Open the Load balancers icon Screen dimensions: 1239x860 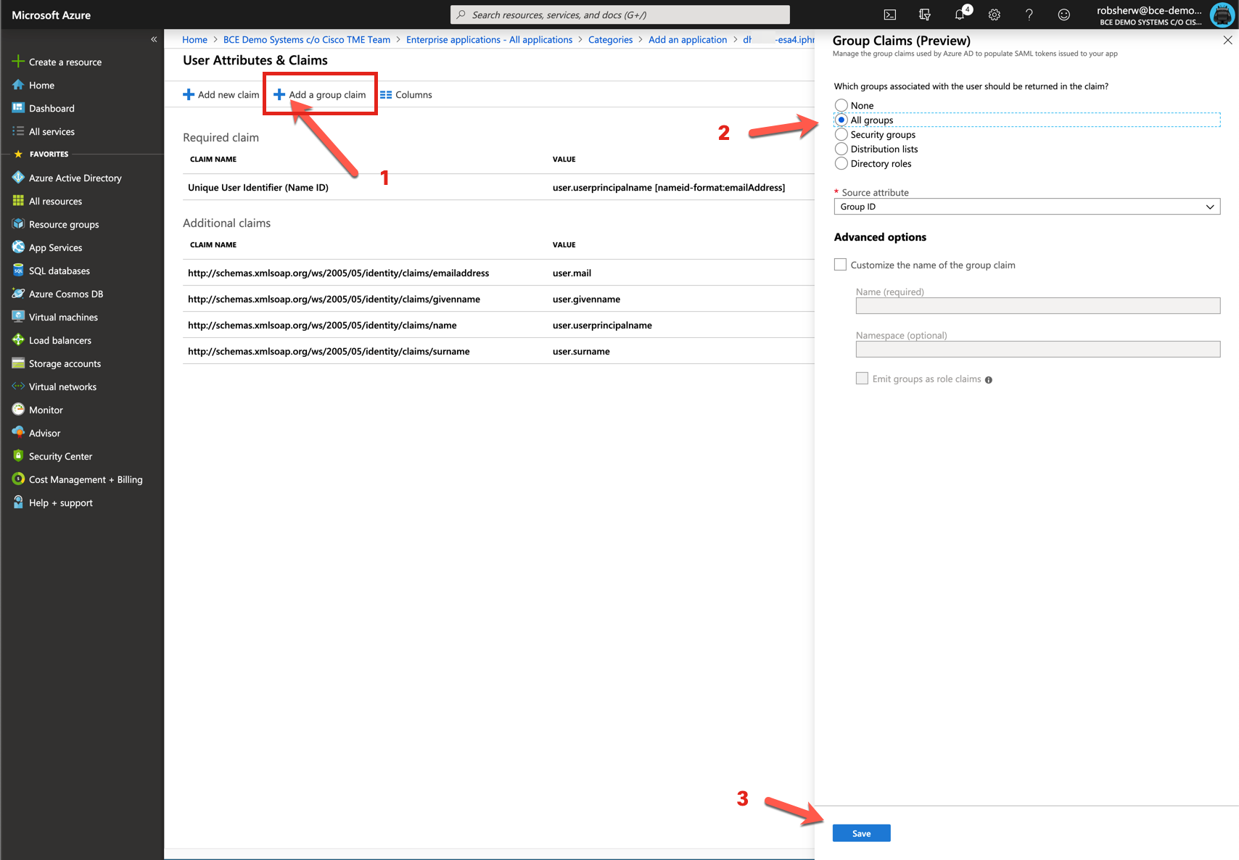(x=18, y=340)
